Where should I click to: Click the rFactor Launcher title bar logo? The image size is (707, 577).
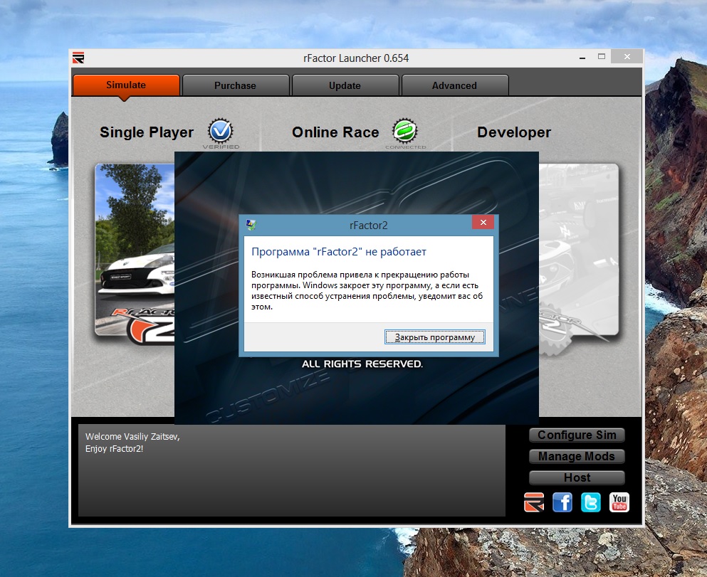[x=78, y=58]
